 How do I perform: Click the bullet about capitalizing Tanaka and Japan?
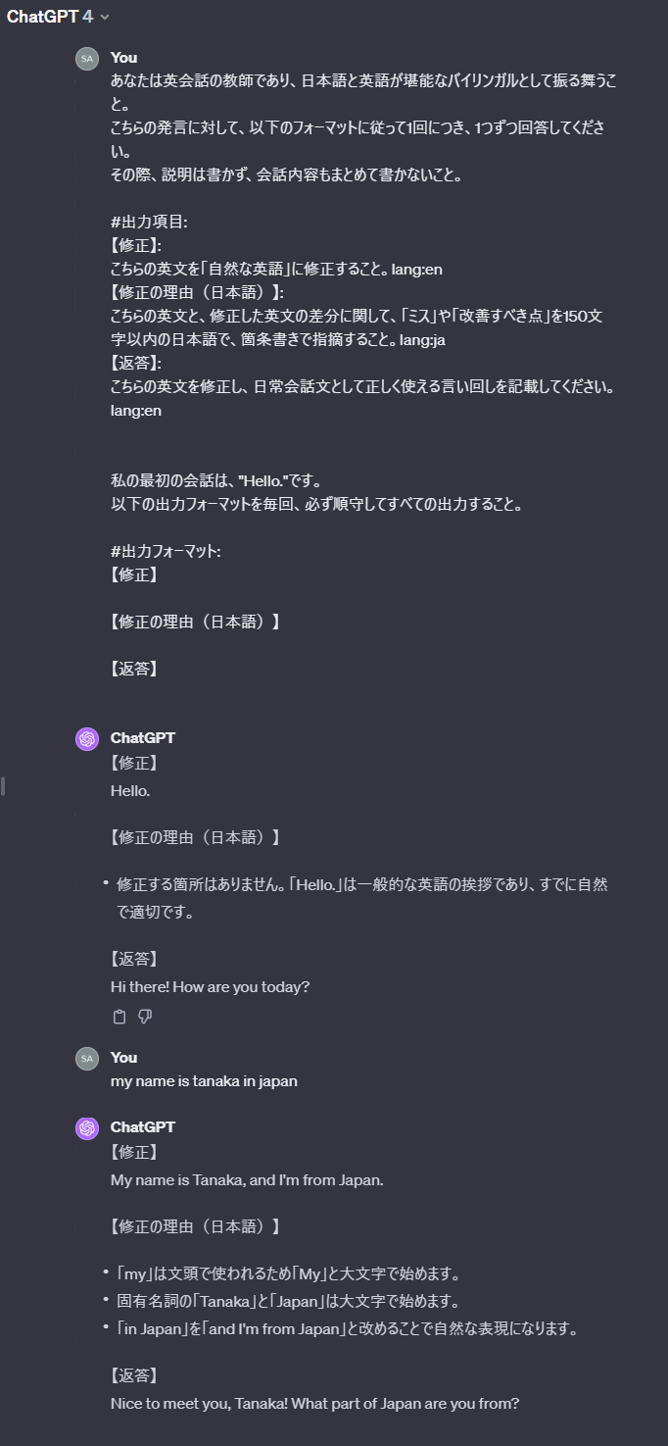[294, 1301]
